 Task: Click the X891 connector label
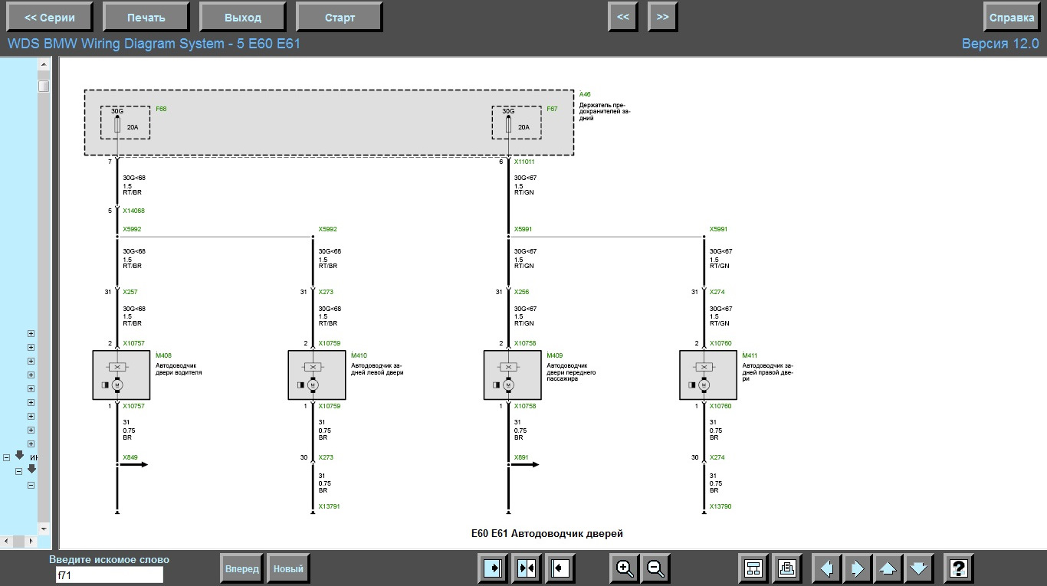[x=521, y=457]
